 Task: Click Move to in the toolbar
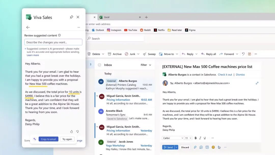[167, 54]
